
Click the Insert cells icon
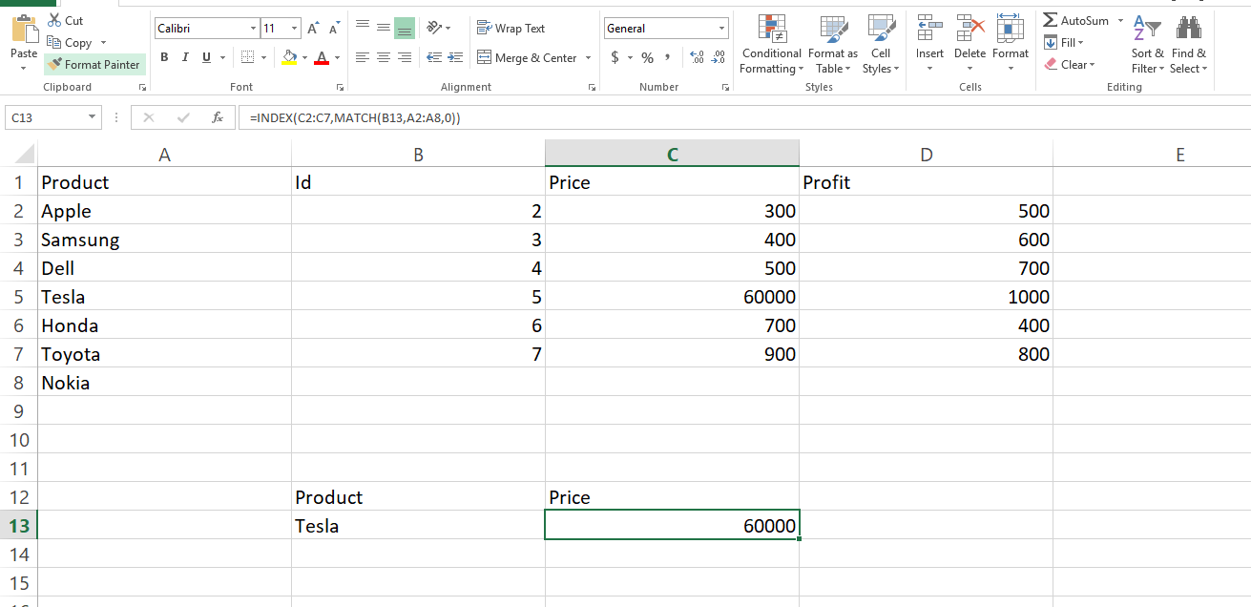click(929, 45)
